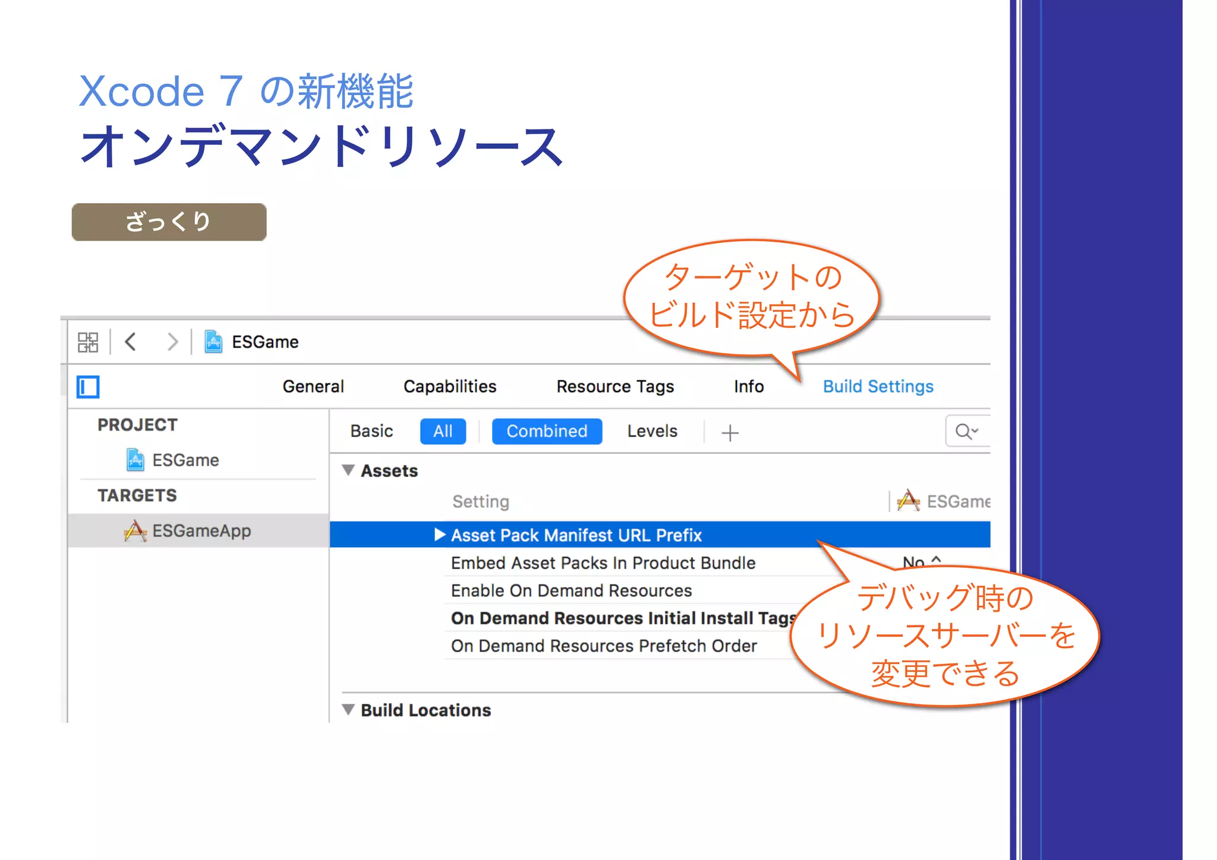
Task: Open the Embed Asset Packs No dropdown
Action: [921, 562]
